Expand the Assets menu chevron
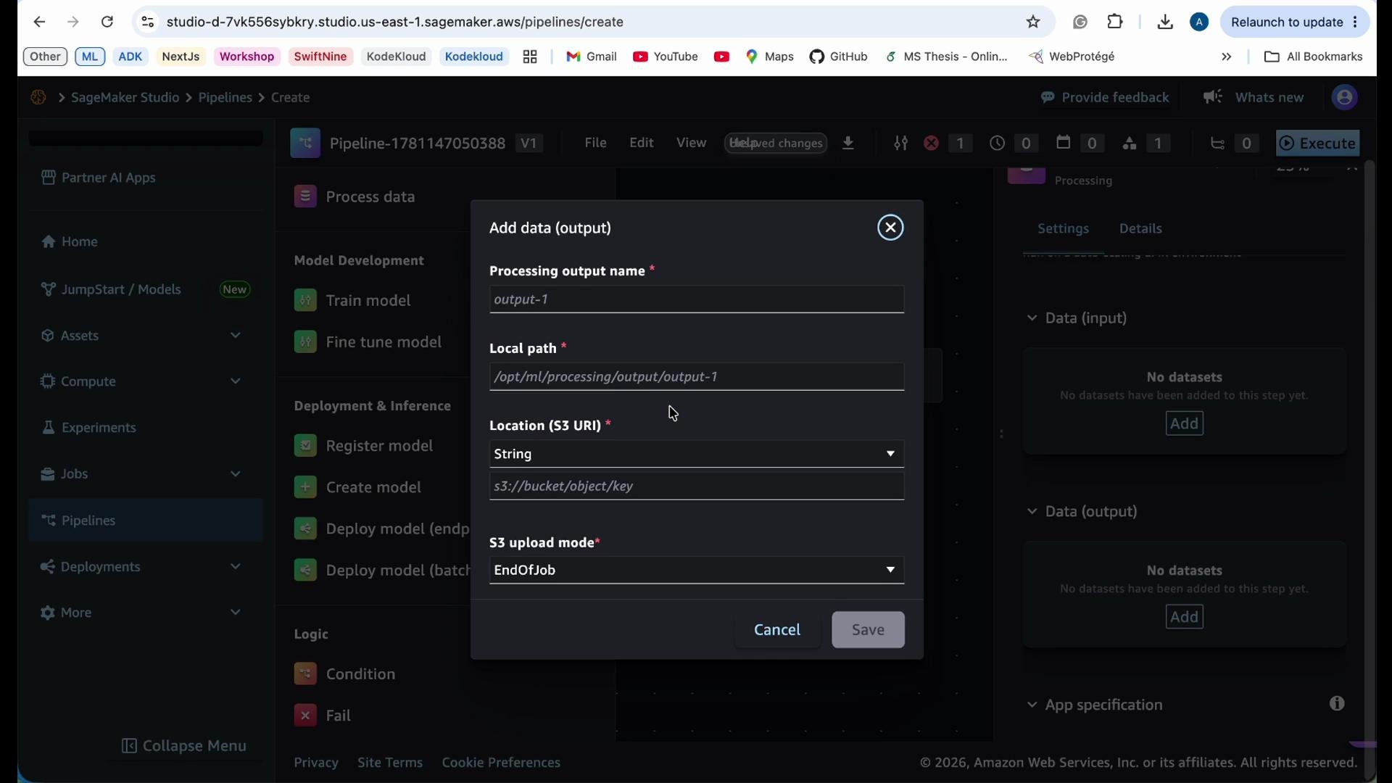This screenshot has height=783, width=1392. point(235,336)
